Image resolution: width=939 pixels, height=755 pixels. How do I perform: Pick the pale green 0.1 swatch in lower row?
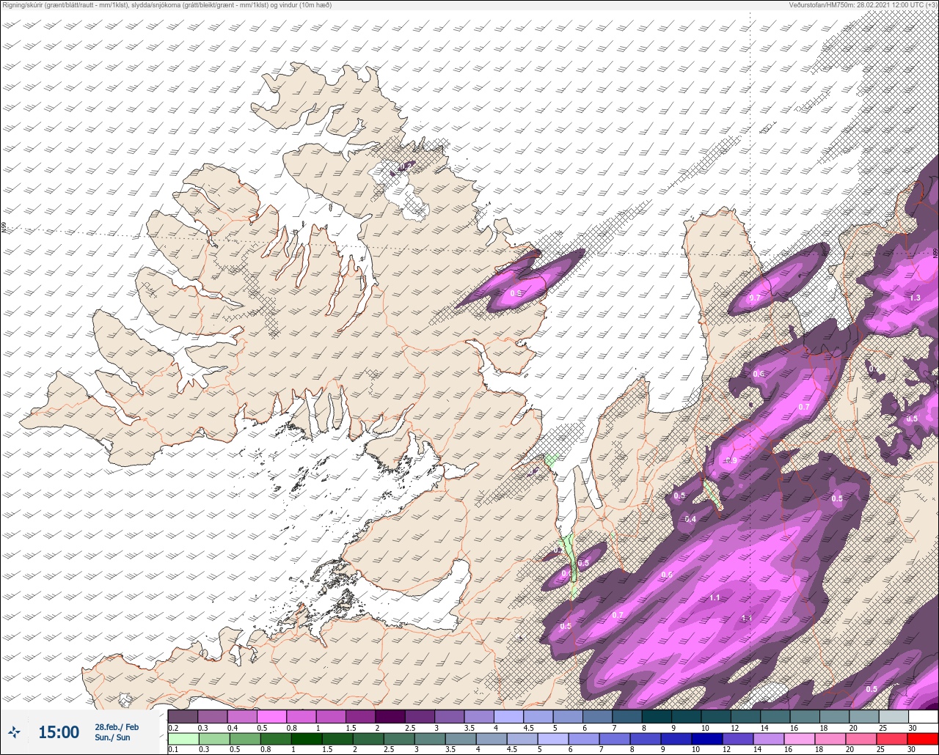(183, 738)
